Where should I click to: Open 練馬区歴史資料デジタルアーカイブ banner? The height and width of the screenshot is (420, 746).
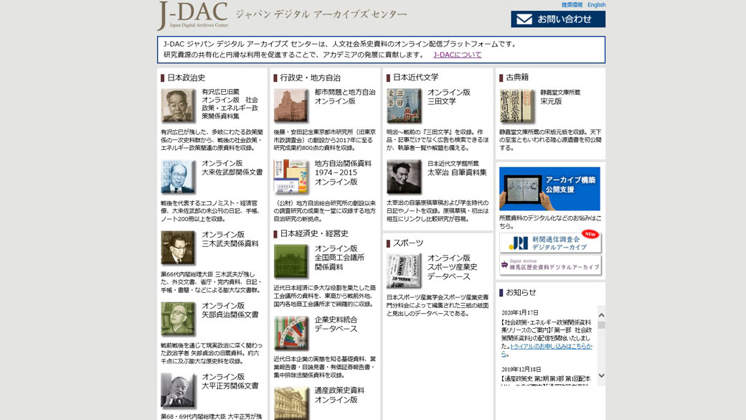(550, 265)
